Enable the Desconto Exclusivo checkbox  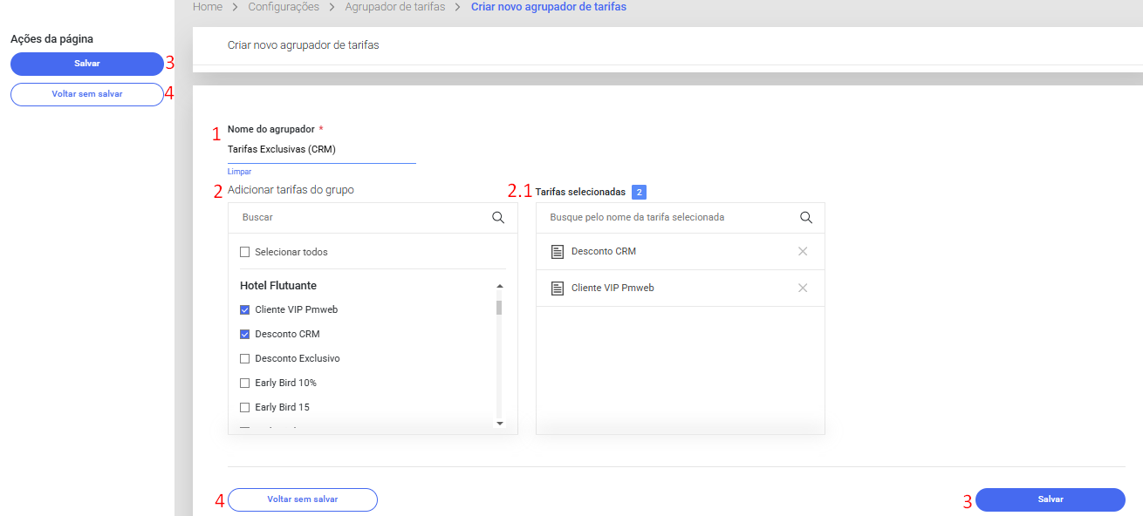coord(245,359)
